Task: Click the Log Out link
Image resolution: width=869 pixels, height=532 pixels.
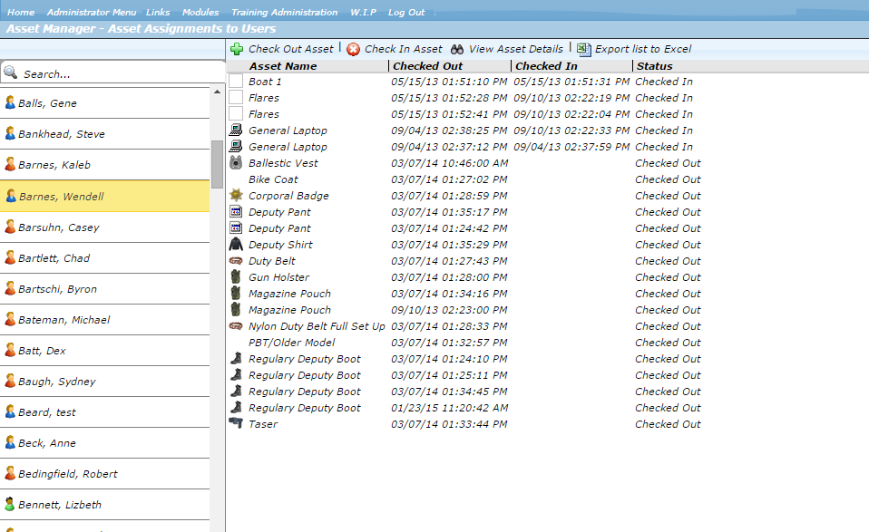Action: (x=406, y=13)
